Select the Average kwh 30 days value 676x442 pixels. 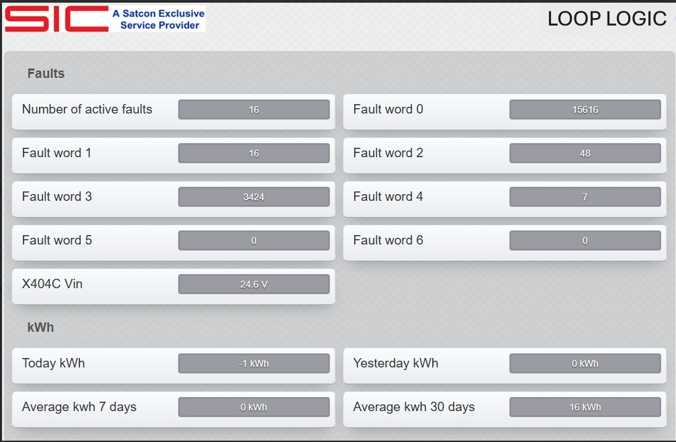(x=585, y=407)
